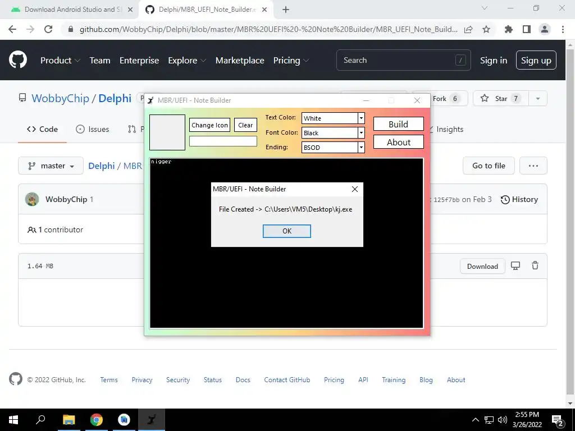This screenshot has width=575, height=431.
Task: Open the Contact GitHub footer link
Action: coord(287,380)
